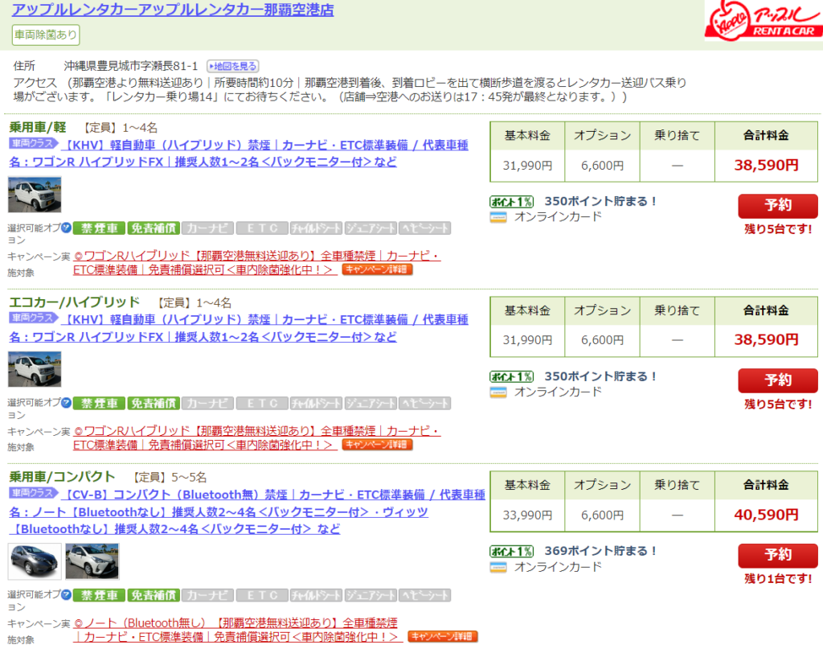Toggle カーナビ option in 乗用車/軽 listing
Image resolution: width=823 pixels, height=653 pixels.
click(x=208, y=228)
